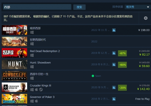Open the Red Dead Redemption 2 title
Image resolution: width=151 pixels, height=106 pixels.
(x=45, y=51)
